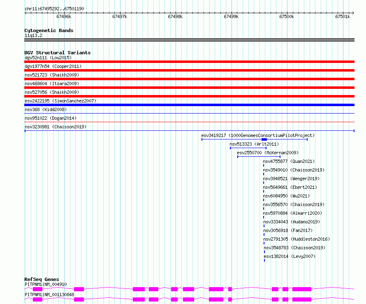Open variant nsv5970884 (Almarri2020)
Image resolution: width=366 pixels, height=304 pixels.
tap(292, 213)
